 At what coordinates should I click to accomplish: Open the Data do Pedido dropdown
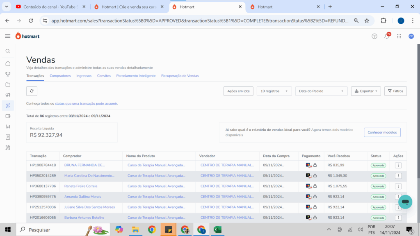(321, 91)
